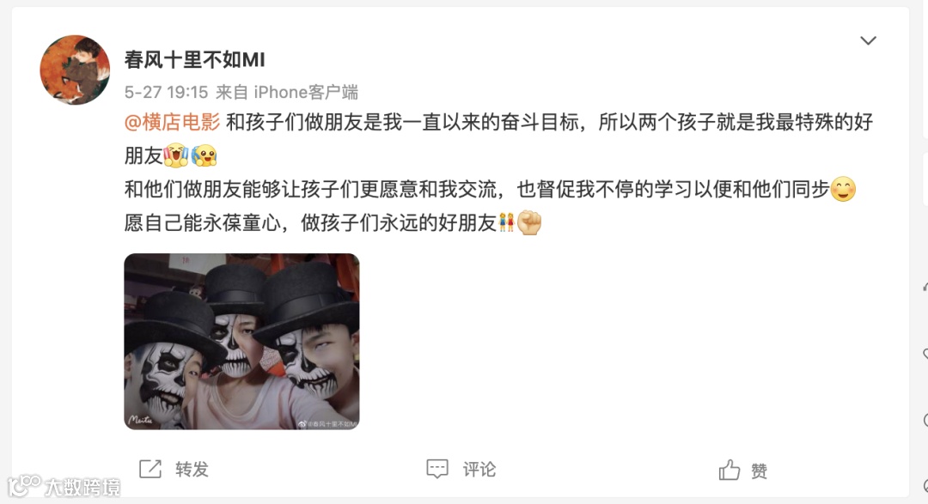Click the 赞 text label
The width and height of the screenshot is (928, 504).
[760, 471]
